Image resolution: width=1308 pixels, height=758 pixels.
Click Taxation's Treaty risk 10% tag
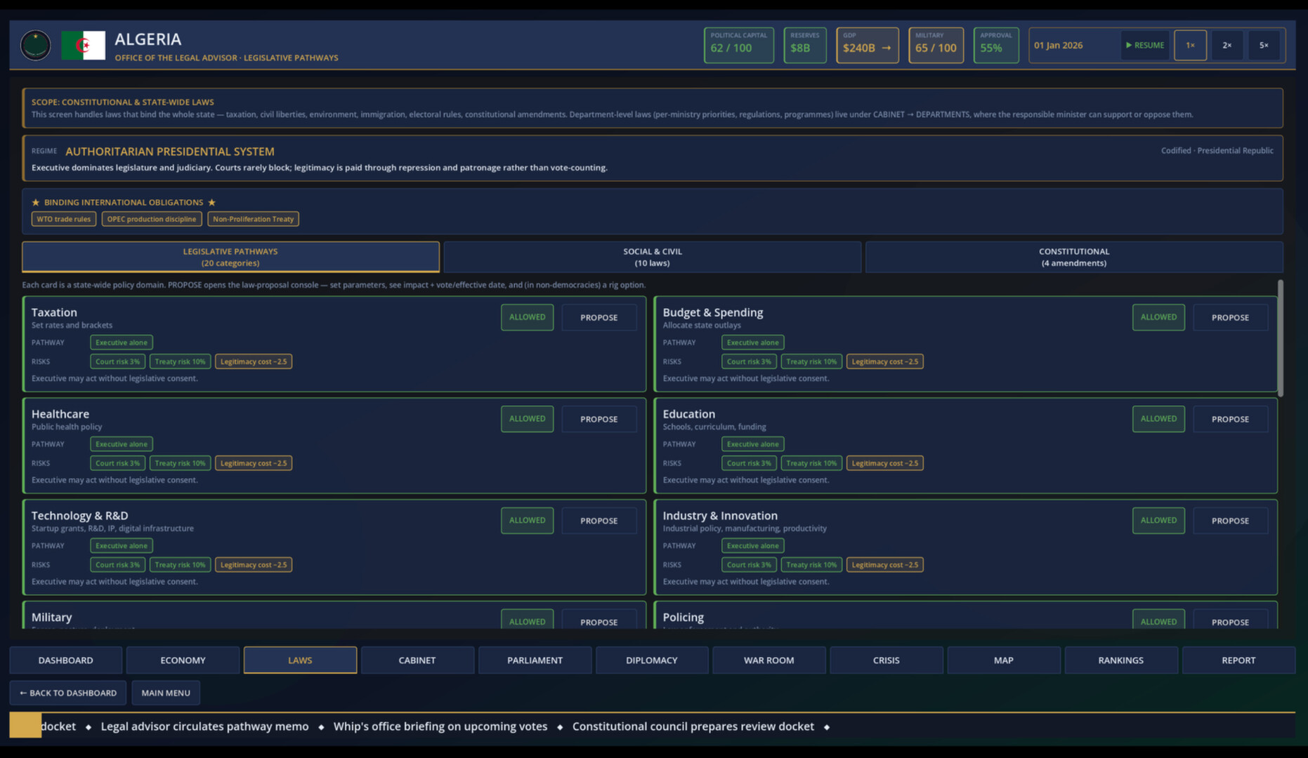click(x=180, y=361)
